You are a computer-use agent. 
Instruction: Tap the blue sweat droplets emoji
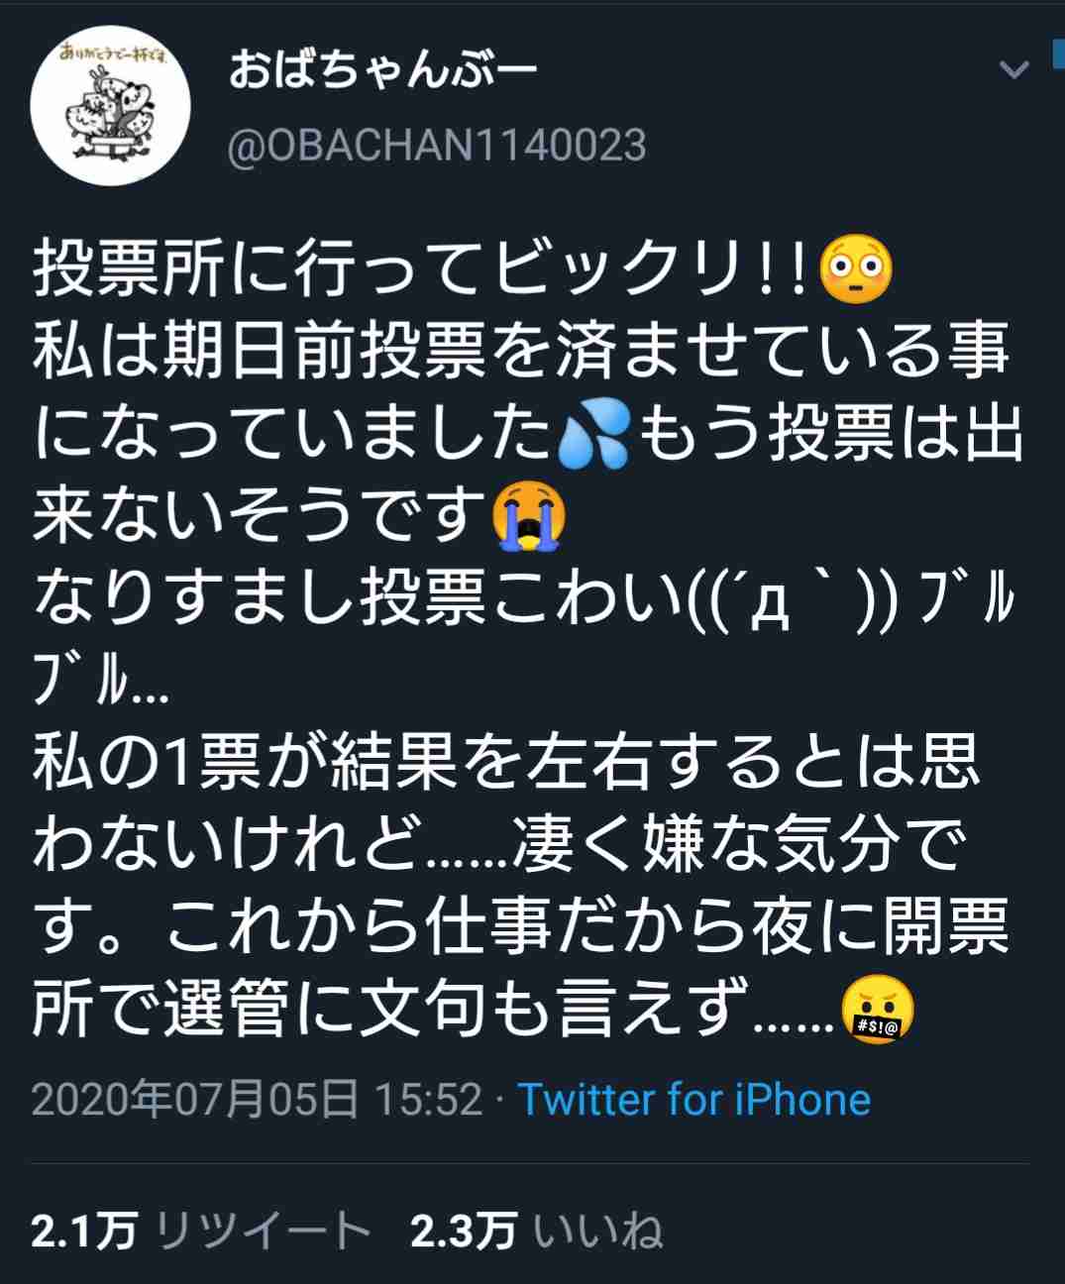pyautogui.click(x=593, y=439)
